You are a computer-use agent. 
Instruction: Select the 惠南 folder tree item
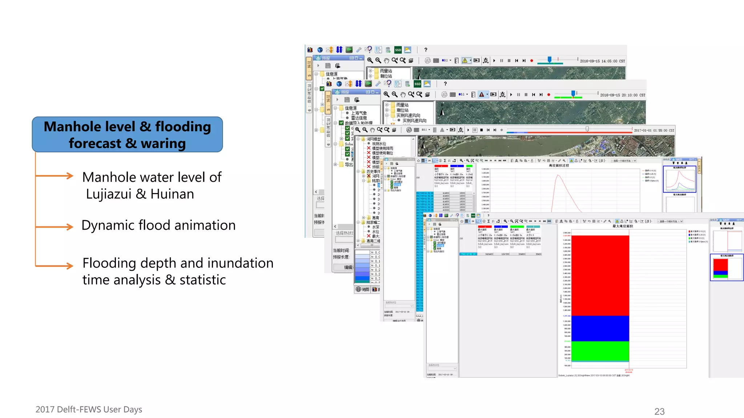[375, 218]
